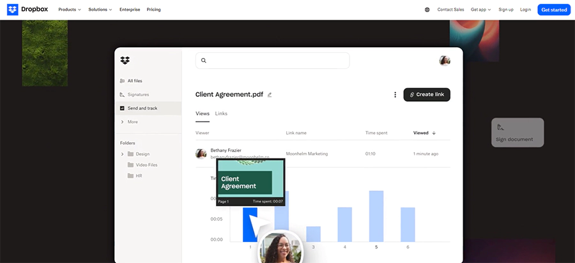The width and height of the screenshot is (575, 263).
Task: Click the 01:10 time spent value
Action: click(371, 153)
